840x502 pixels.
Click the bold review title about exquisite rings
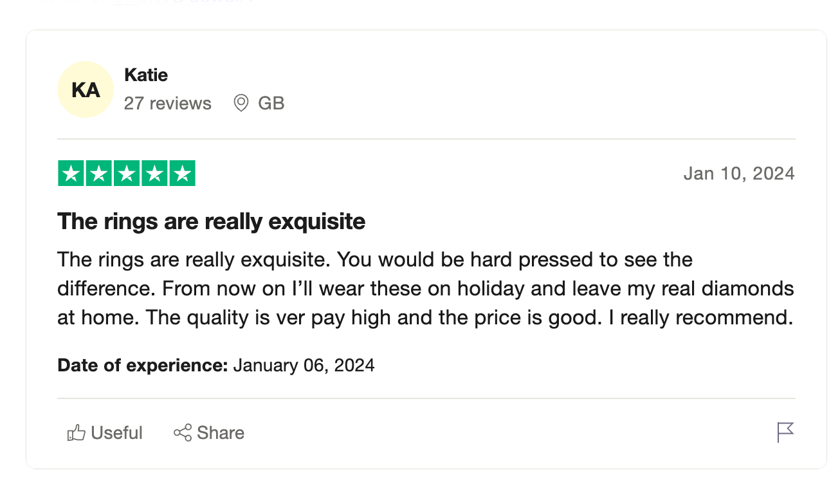click(211, 221)
